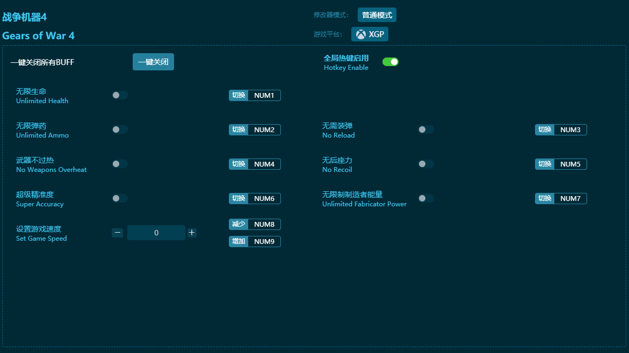Click the NUM7 hotkey for Fabricator Power

tap(570, 199)
